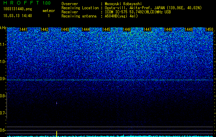Click the 1445 time marker

[x=106, y=29]
